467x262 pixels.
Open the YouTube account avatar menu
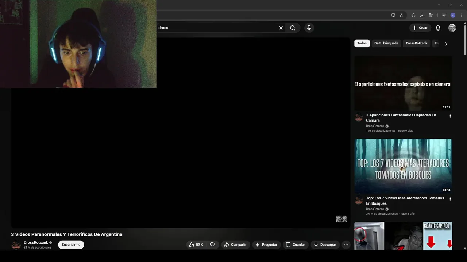coord(452,28)
